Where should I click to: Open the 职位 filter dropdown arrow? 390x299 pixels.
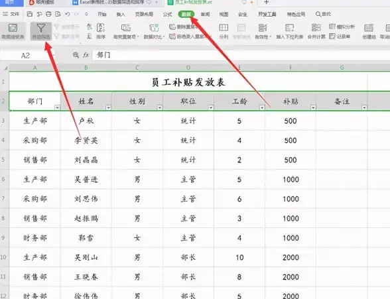tap(211, 107)
